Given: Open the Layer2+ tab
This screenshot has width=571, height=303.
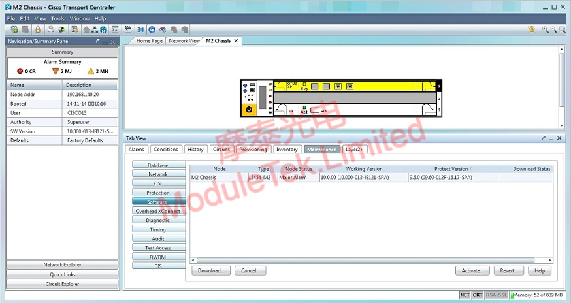Looking at the screenshot, I should [x=354, y=150].
